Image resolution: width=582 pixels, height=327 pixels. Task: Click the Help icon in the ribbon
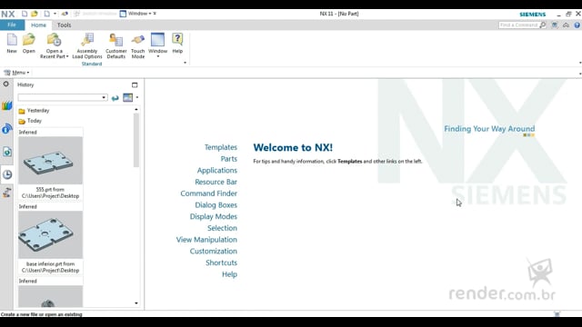177,40
